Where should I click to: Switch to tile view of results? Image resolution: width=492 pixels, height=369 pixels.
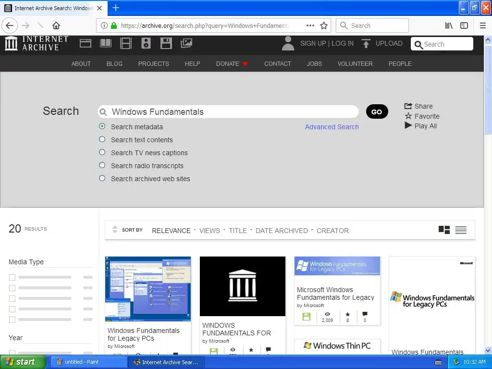coord(444,230)
